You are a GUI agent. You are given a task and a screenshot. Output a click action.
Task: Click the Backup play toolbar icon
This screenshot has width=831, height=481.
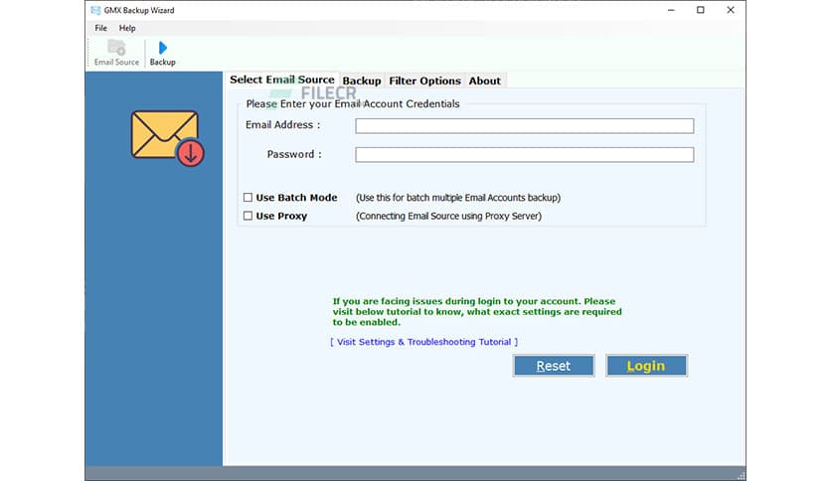(163, 54)
